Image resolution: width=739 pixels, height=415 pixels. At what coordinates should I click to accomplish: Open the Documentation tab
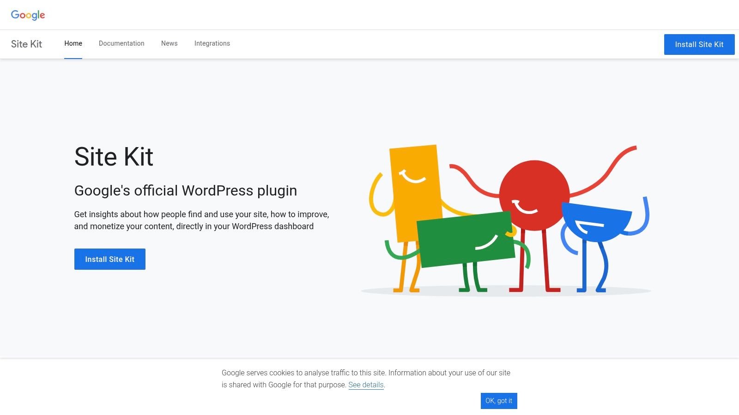coord(121,44)
